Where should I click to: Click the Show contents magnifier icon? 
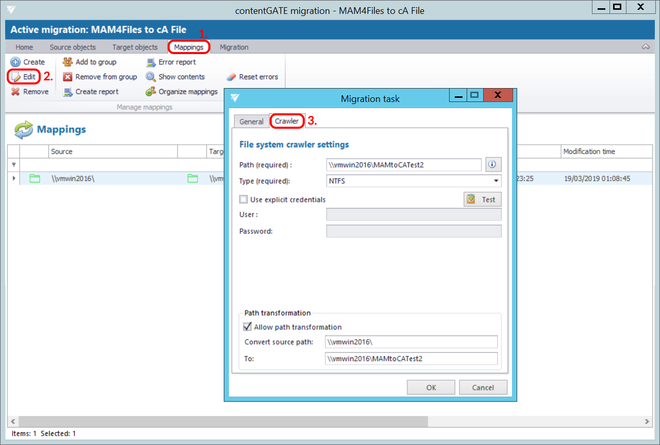point(151,77)
